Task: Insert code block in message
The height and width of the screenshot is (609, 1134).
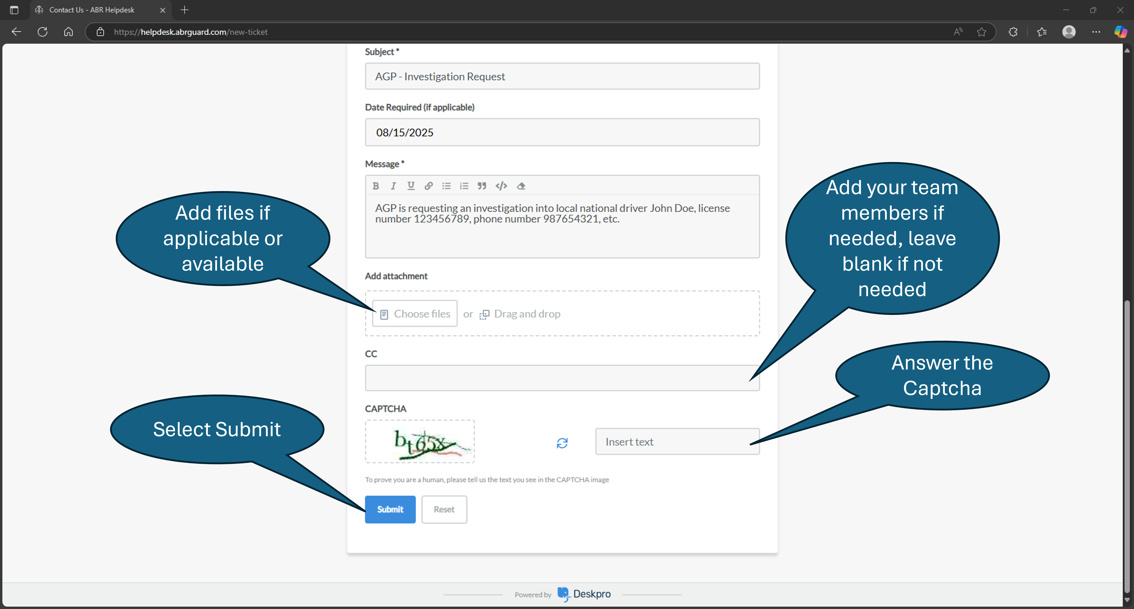Action: (x=501, y=186)
